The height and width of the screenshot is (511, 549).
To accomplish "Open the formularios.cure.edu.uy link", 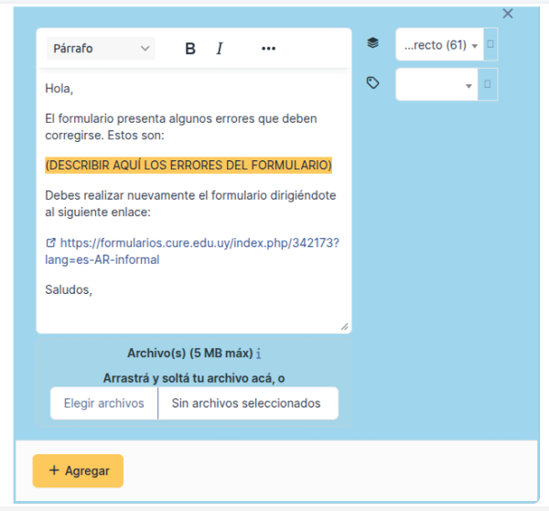I will click(x=192, y=251).
